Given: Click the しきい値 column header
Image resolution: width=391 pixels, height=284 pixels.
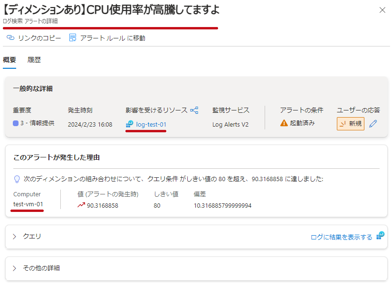Looking at the screenshot, I should tap(166, 194).
